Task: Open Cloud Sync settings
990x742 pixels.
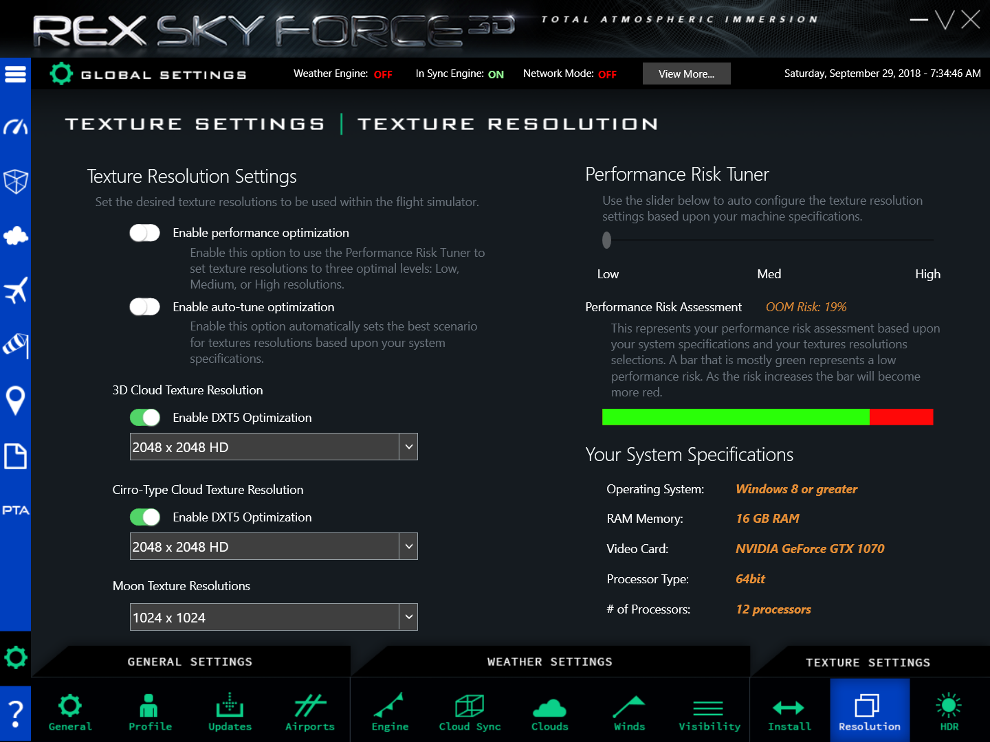Action: click(470, 712)
